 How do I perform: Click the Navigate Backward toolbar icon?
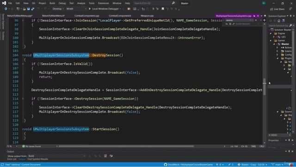point(6,9)
